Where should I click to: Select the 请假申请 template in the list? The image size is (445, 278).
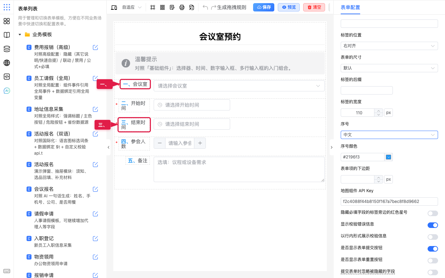[x=44, y=214]
